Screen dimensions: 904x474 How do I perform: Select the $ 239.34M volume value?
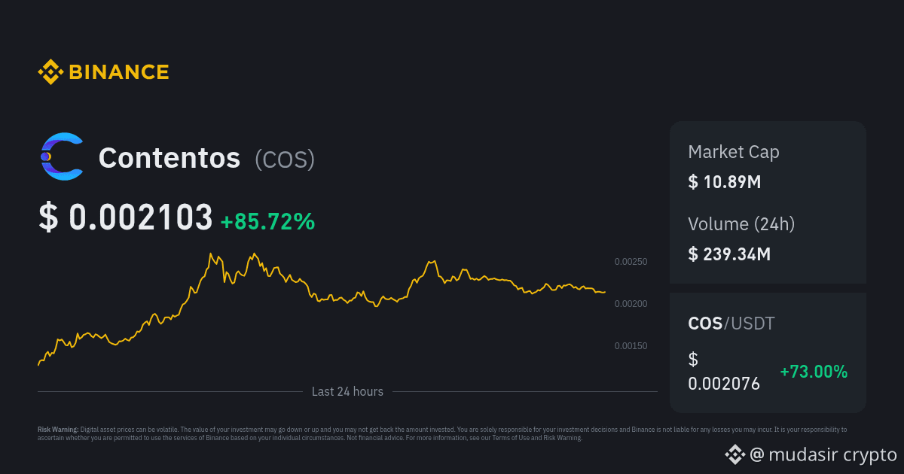click(x=729, y=254)
